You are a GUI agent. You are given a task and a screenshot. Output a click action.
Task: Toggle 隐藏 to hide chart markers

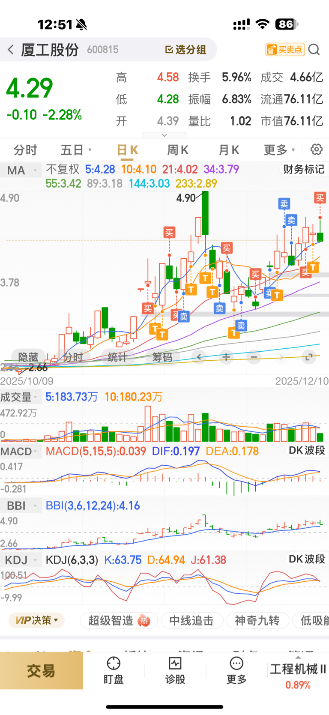point(28,357)
